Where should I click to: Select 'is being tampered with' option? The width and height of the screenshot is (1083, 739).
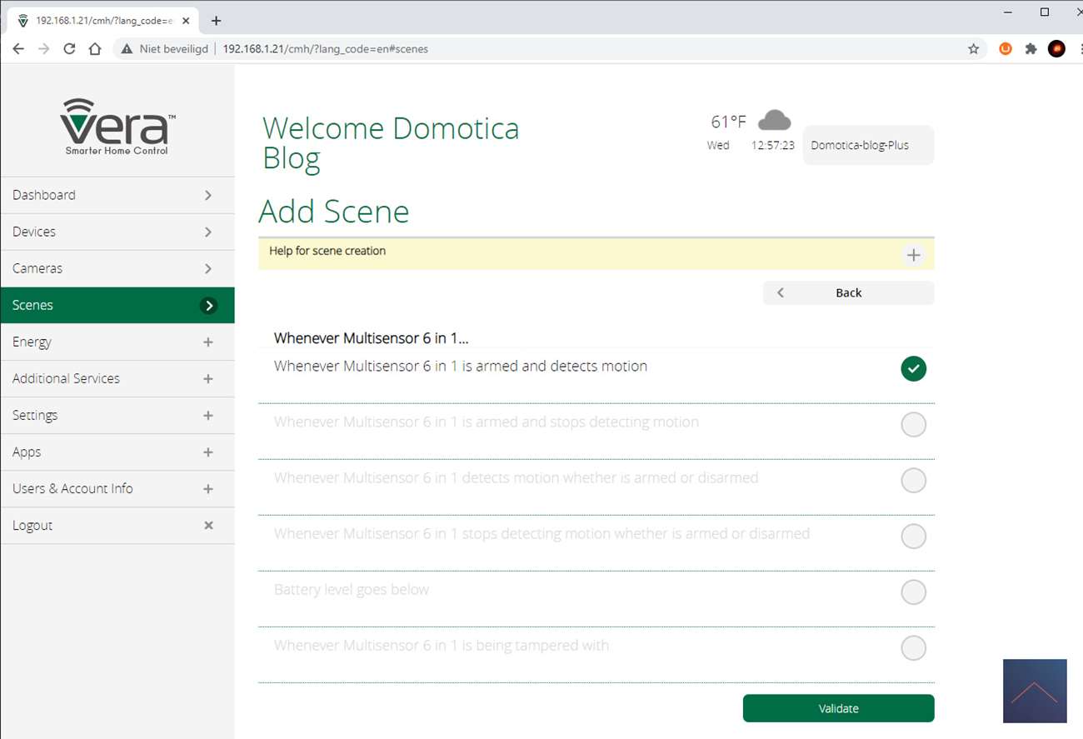tap(913, 648)
